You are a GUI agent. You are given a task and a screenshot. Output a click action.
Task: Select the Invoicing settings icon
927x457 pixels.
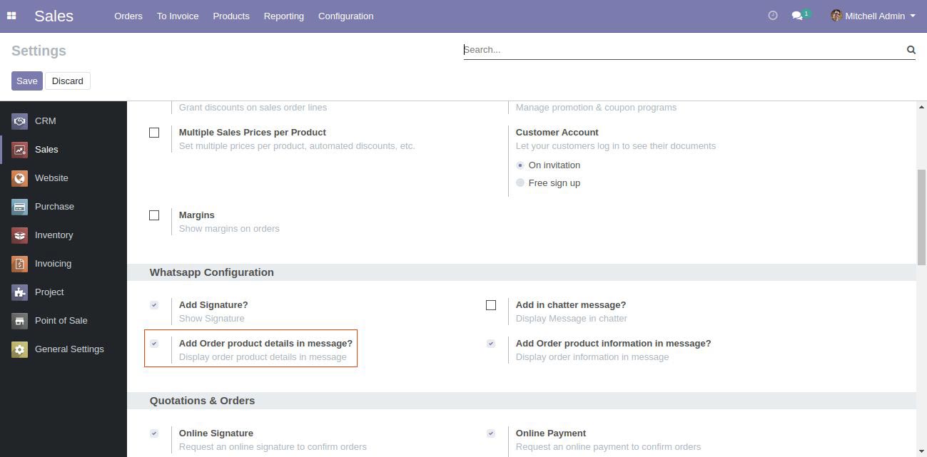[x=20, y=264]
